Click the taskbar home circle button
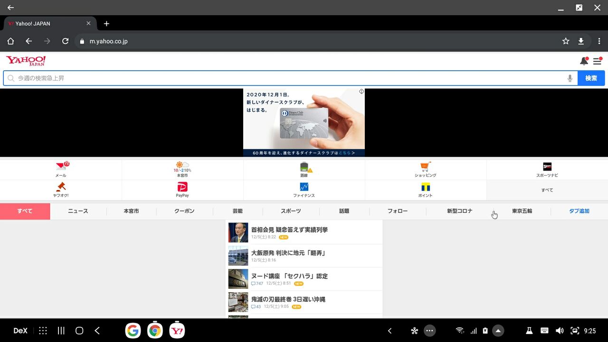 coord(79,331)
